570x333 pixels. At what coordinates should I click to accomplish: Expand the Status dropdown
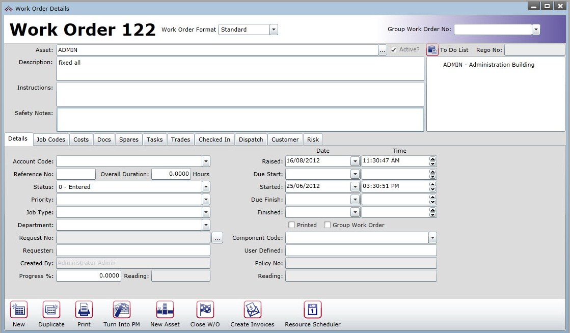[x=206, y=186]
